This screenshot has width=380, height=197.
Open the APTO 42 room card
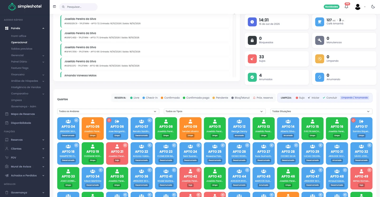[x=190, y=178]
